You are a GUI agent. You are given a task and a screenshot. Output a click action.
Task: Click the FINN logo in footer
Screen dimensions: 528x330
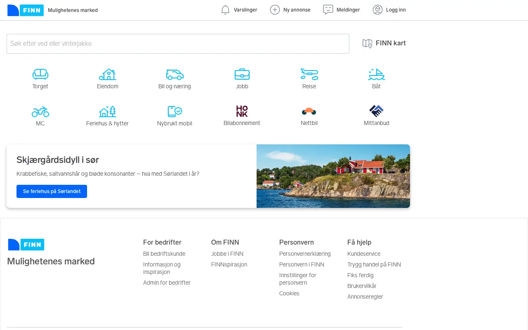(26, 245)
